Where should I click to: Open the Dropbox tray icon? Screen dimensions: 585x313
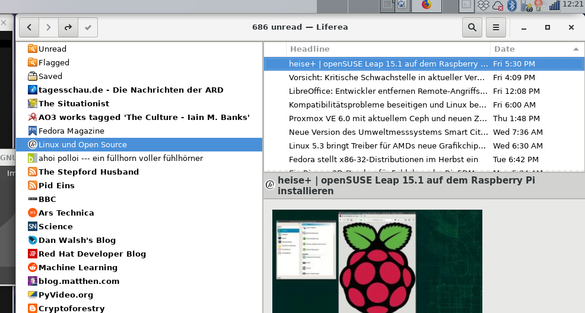(484, 5)
